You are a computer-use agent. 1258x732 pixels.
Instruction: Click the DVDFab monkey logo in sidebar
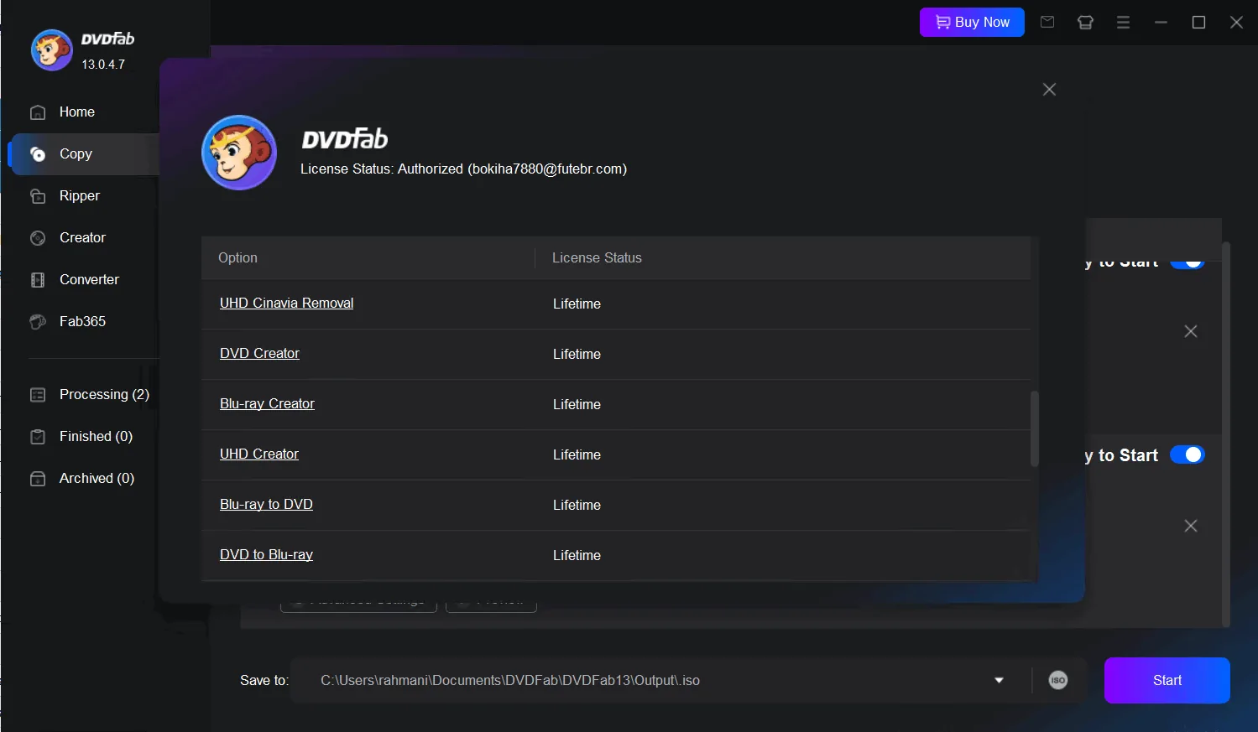(51, 50)
